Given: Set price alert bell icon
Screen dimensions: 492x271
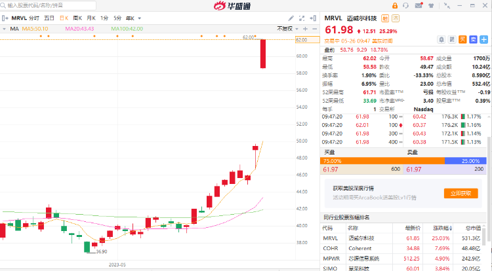Looking at the screenshot, I should click(441, 40).
